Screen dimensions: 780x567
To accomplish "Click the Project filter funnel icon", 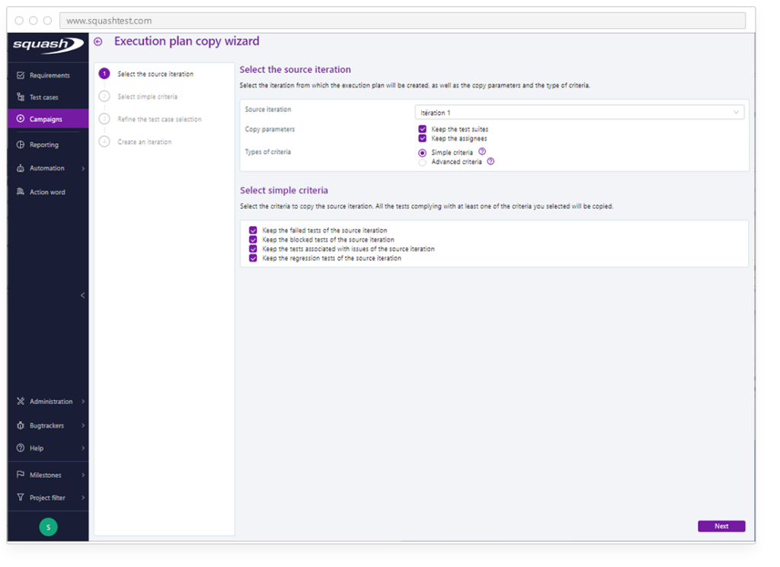I will pyautogui.click(x=21, y=497).
